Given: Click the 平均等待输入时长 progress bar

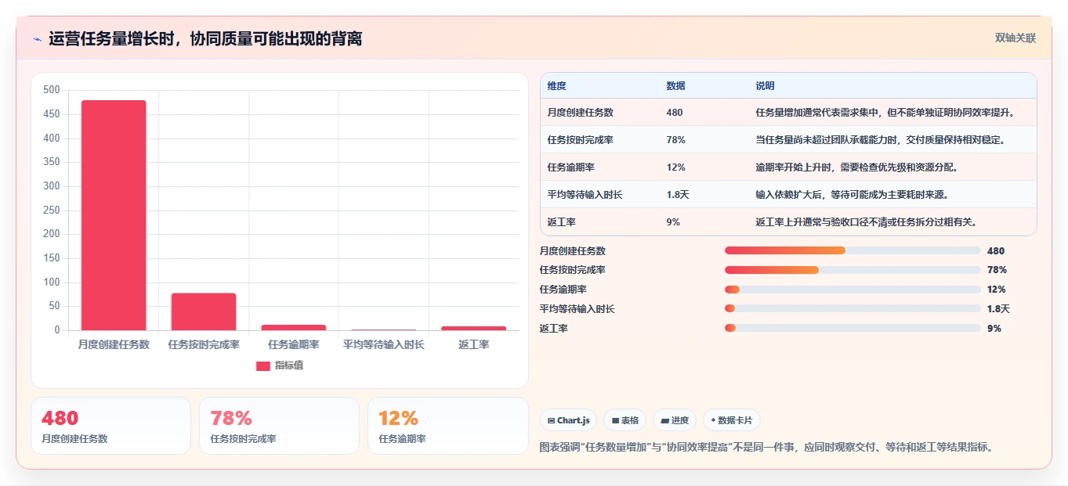Looking at the screenshot, I should tap(853, 309).
